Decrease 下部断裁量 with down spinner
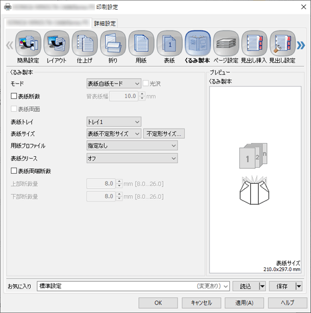Screen dimensions: 311x313 (119, 199)
